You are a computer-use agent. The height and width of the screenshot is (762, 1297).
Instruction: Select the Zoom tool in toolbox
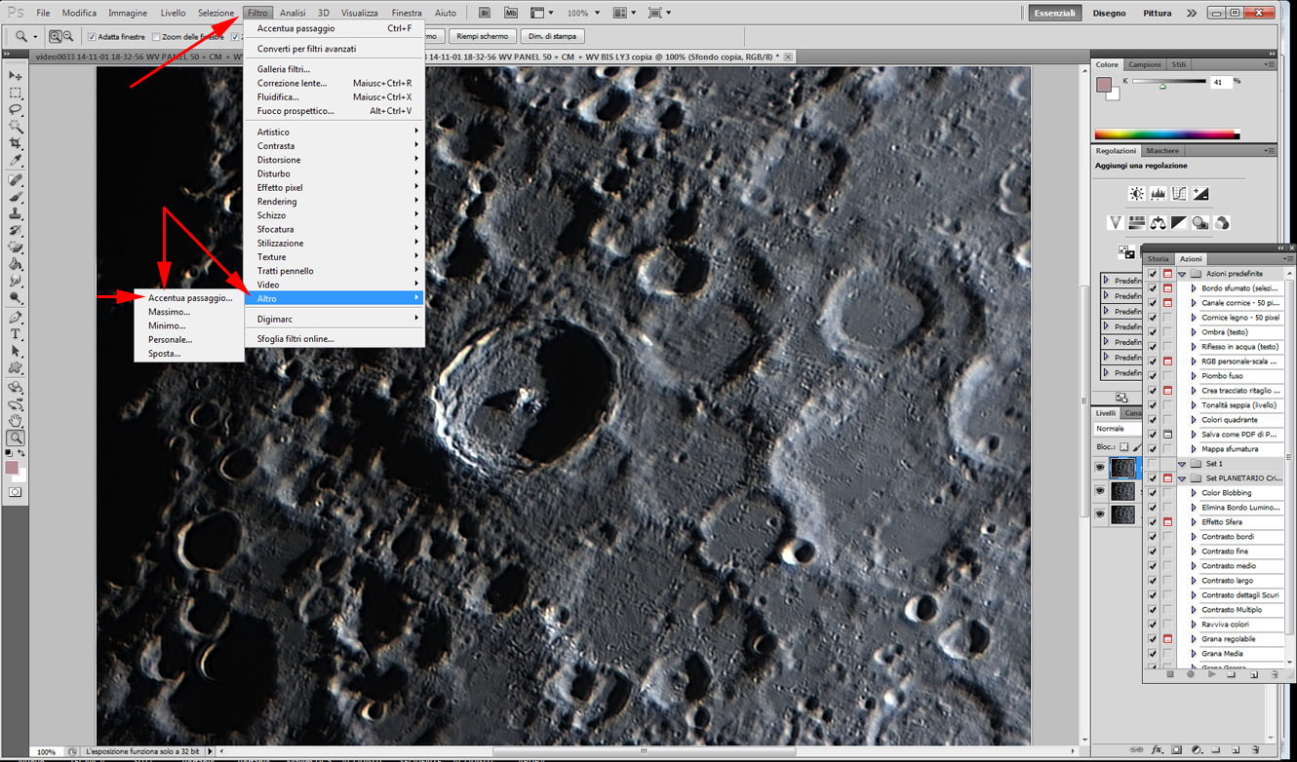pyautogui.click(x=16, y=438)
